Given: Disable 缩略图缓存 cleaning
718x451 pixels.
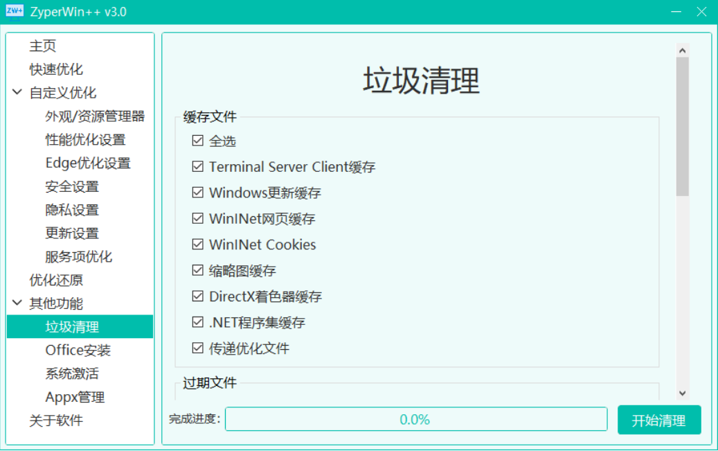Looking at the screenshot, I should pyautogui.click(x=198, y=270).
